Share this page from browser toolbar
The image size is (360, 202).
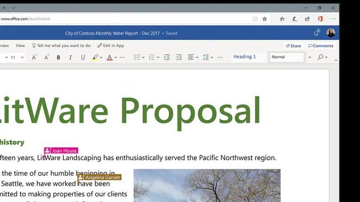coord(307,19)
